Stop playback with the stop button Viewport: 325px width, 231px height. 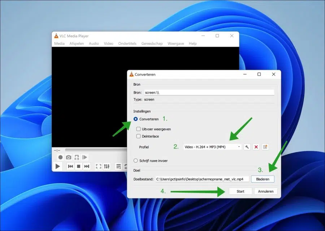click(x=79, y=166)
